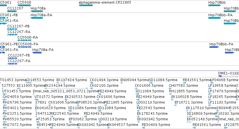Viewport: 239px width, 129px height.
Task: Click the RH26796.5prime EST label
Action: [17, 103]
